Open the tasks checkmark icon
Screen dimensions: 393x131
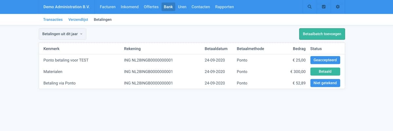(324, 7)
